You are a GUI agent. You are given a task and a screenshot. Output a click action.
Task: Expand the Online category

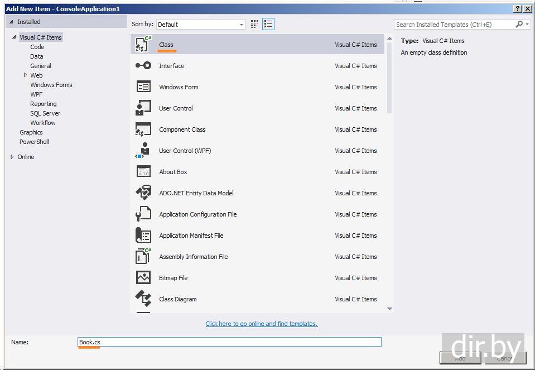coord(12,157)
